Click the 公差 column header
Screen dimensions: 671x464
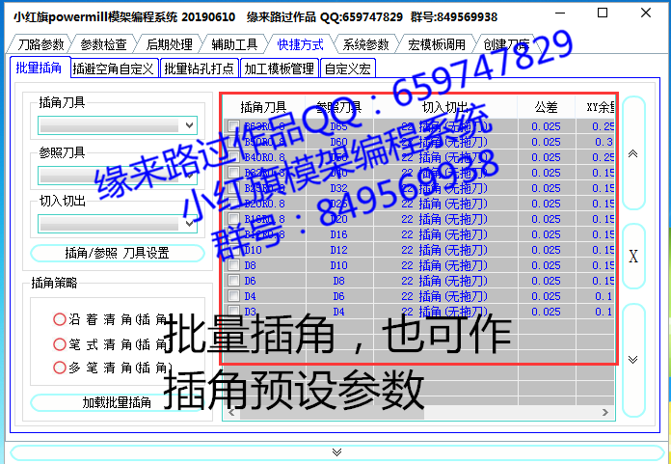pos(547,107)
